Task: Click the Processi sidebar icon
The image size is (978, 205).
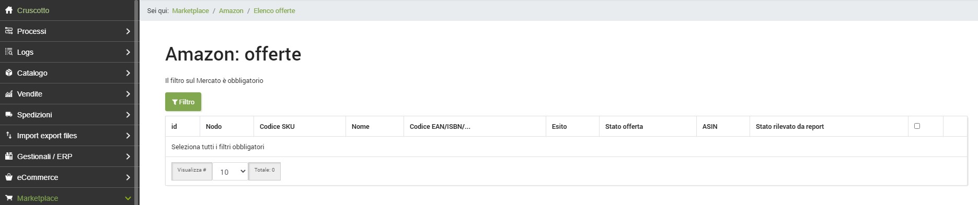Action: [x=9, y=31]
